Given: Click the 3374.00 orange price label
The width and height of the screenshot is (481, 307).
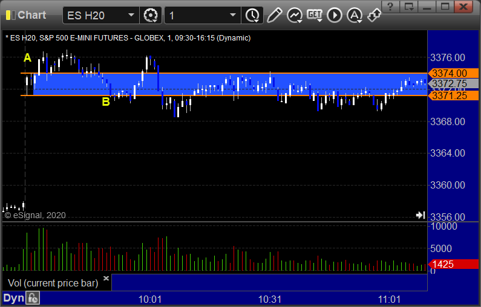Looking at the screenshot, I should tap(454, 73).
